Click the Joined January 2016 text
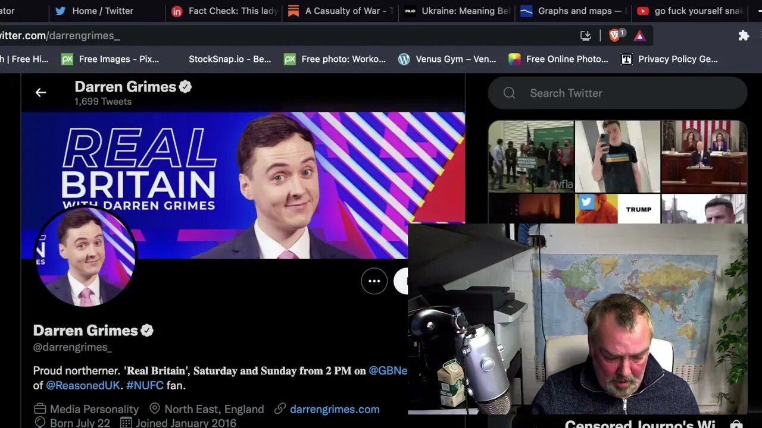The width and height of the screenshot is (762, 428). [186, 423]
